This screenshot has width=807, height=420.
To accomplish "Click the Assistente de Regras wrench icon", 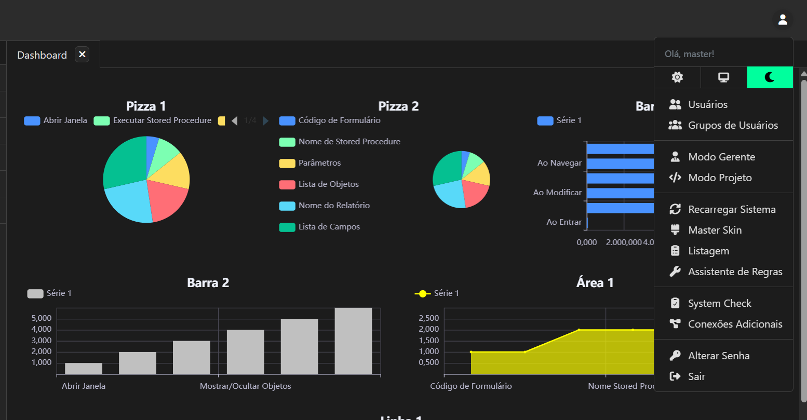I will point(675,272).
